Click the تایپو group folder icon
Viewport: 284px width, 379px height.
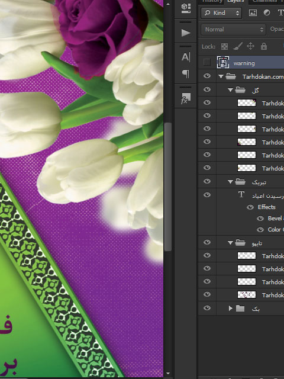click(240, 242)
